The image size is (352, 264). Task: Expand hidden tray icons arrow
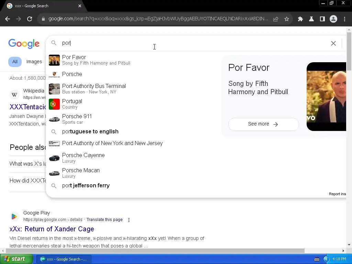pos(326,259)
